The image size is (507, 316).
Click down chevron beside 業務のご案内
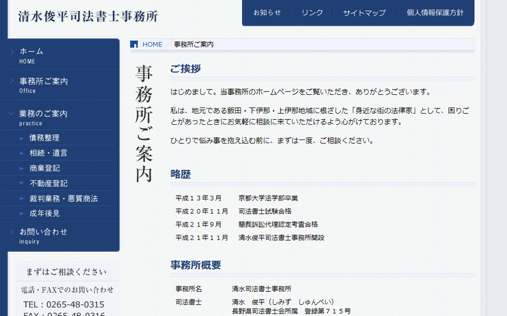tap(12, 114)
